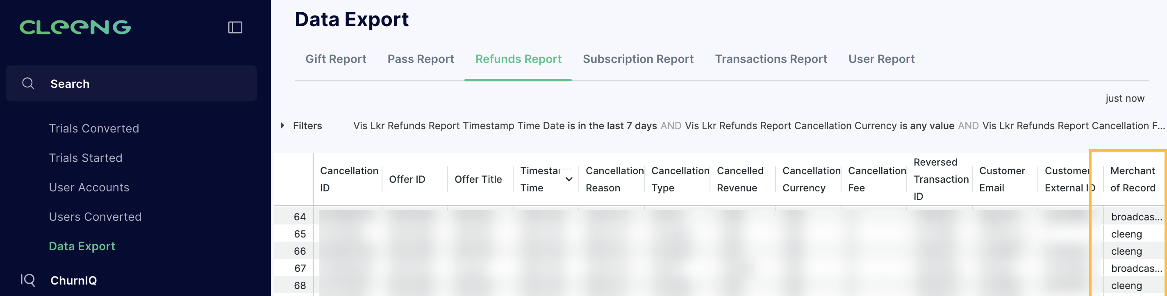This screenshot has width=1167, height=296.
Task: Open Users Converted in sidebar
Action: pos(95,216)
